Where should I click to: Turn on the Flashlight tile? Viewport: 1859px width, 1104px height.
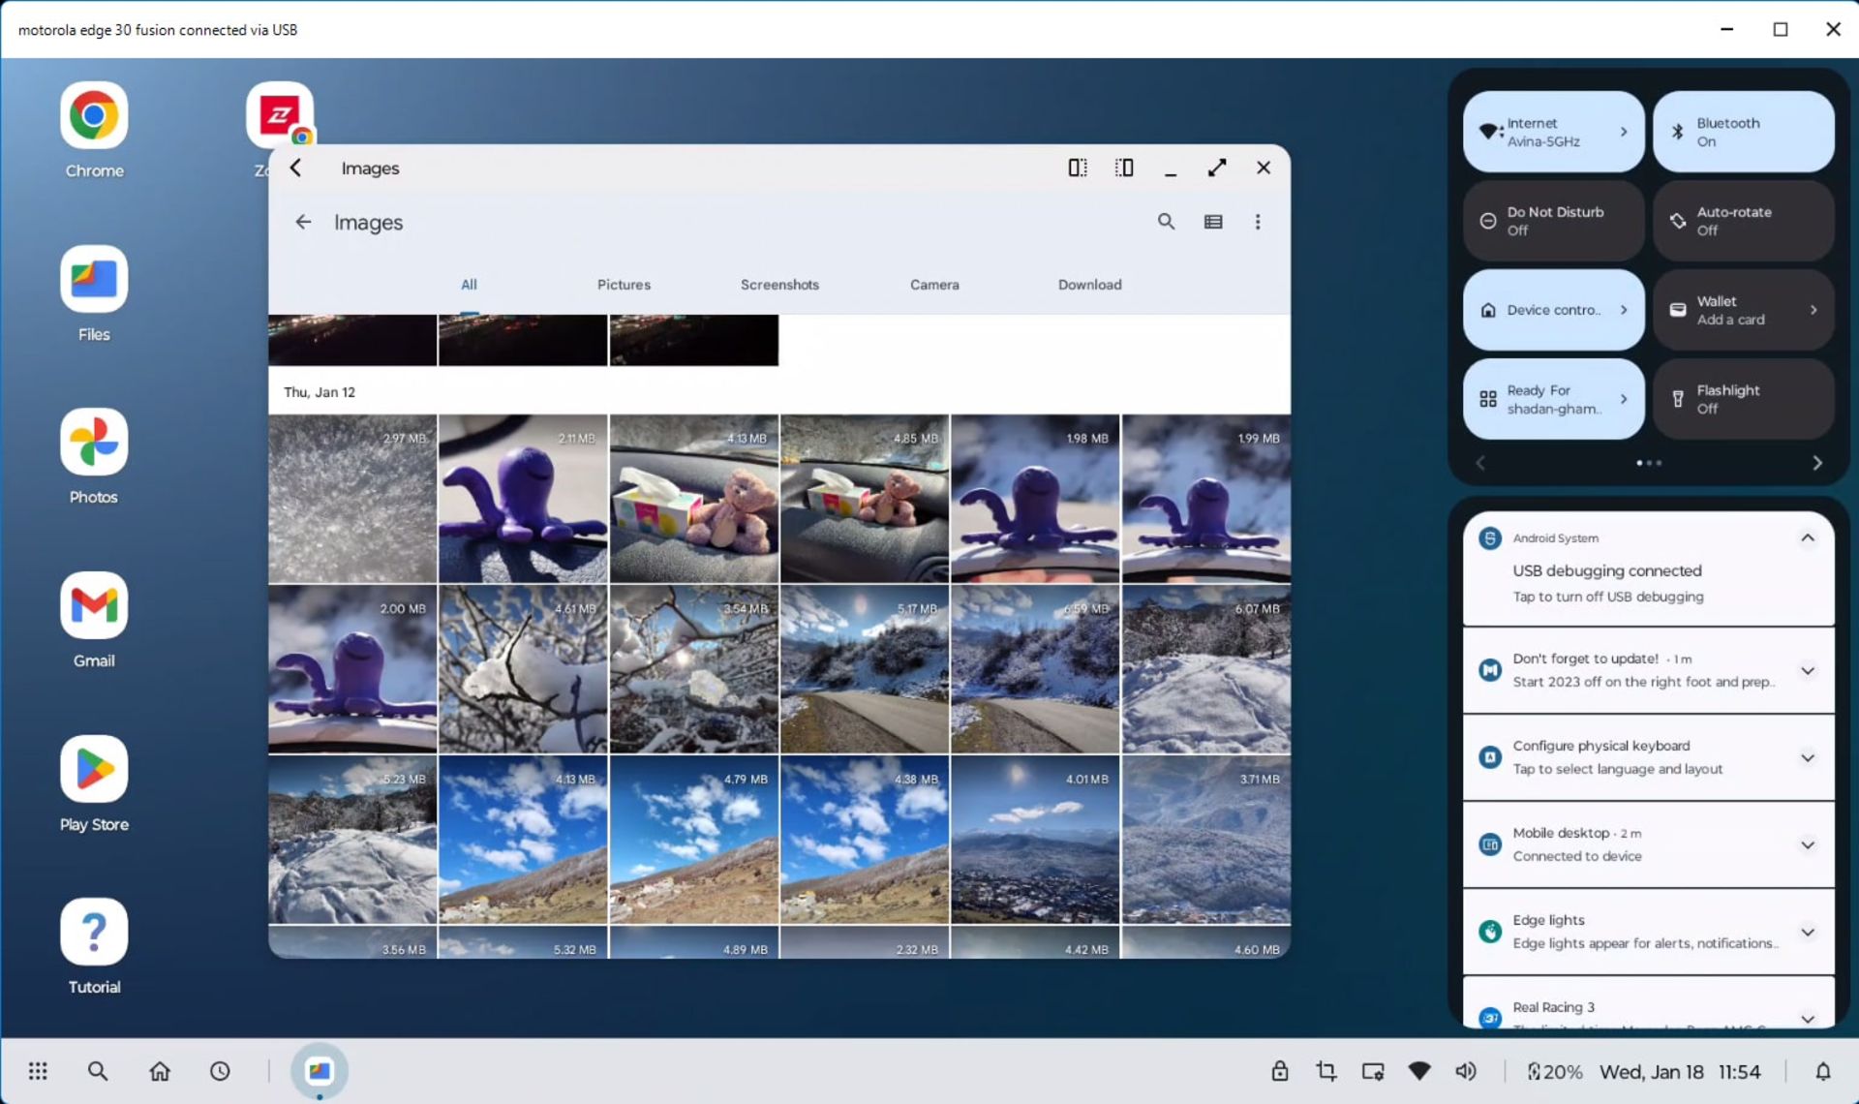pyautogui.click(x=1743, y=399)
